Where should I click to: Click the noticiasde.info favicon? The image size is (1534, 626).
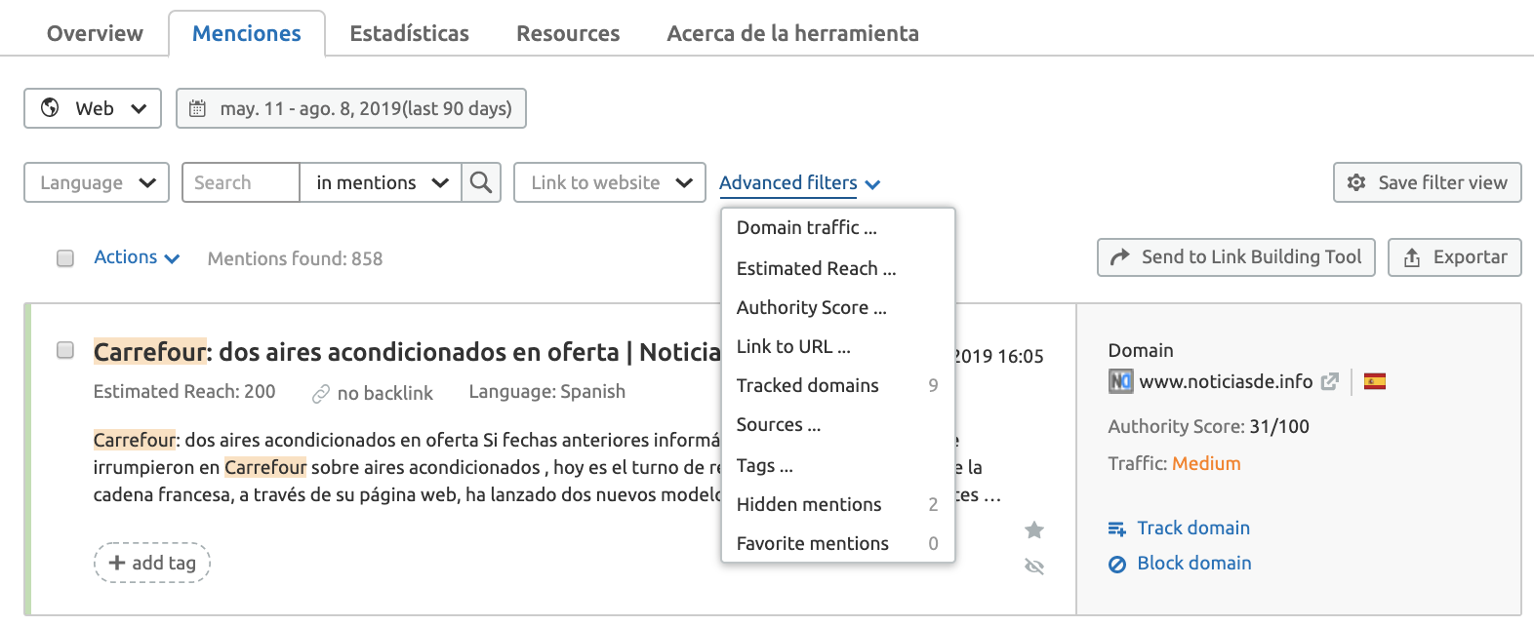coord(1120,381)
